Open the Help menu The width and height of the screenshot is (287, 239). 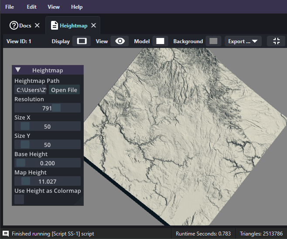point(77,7)
